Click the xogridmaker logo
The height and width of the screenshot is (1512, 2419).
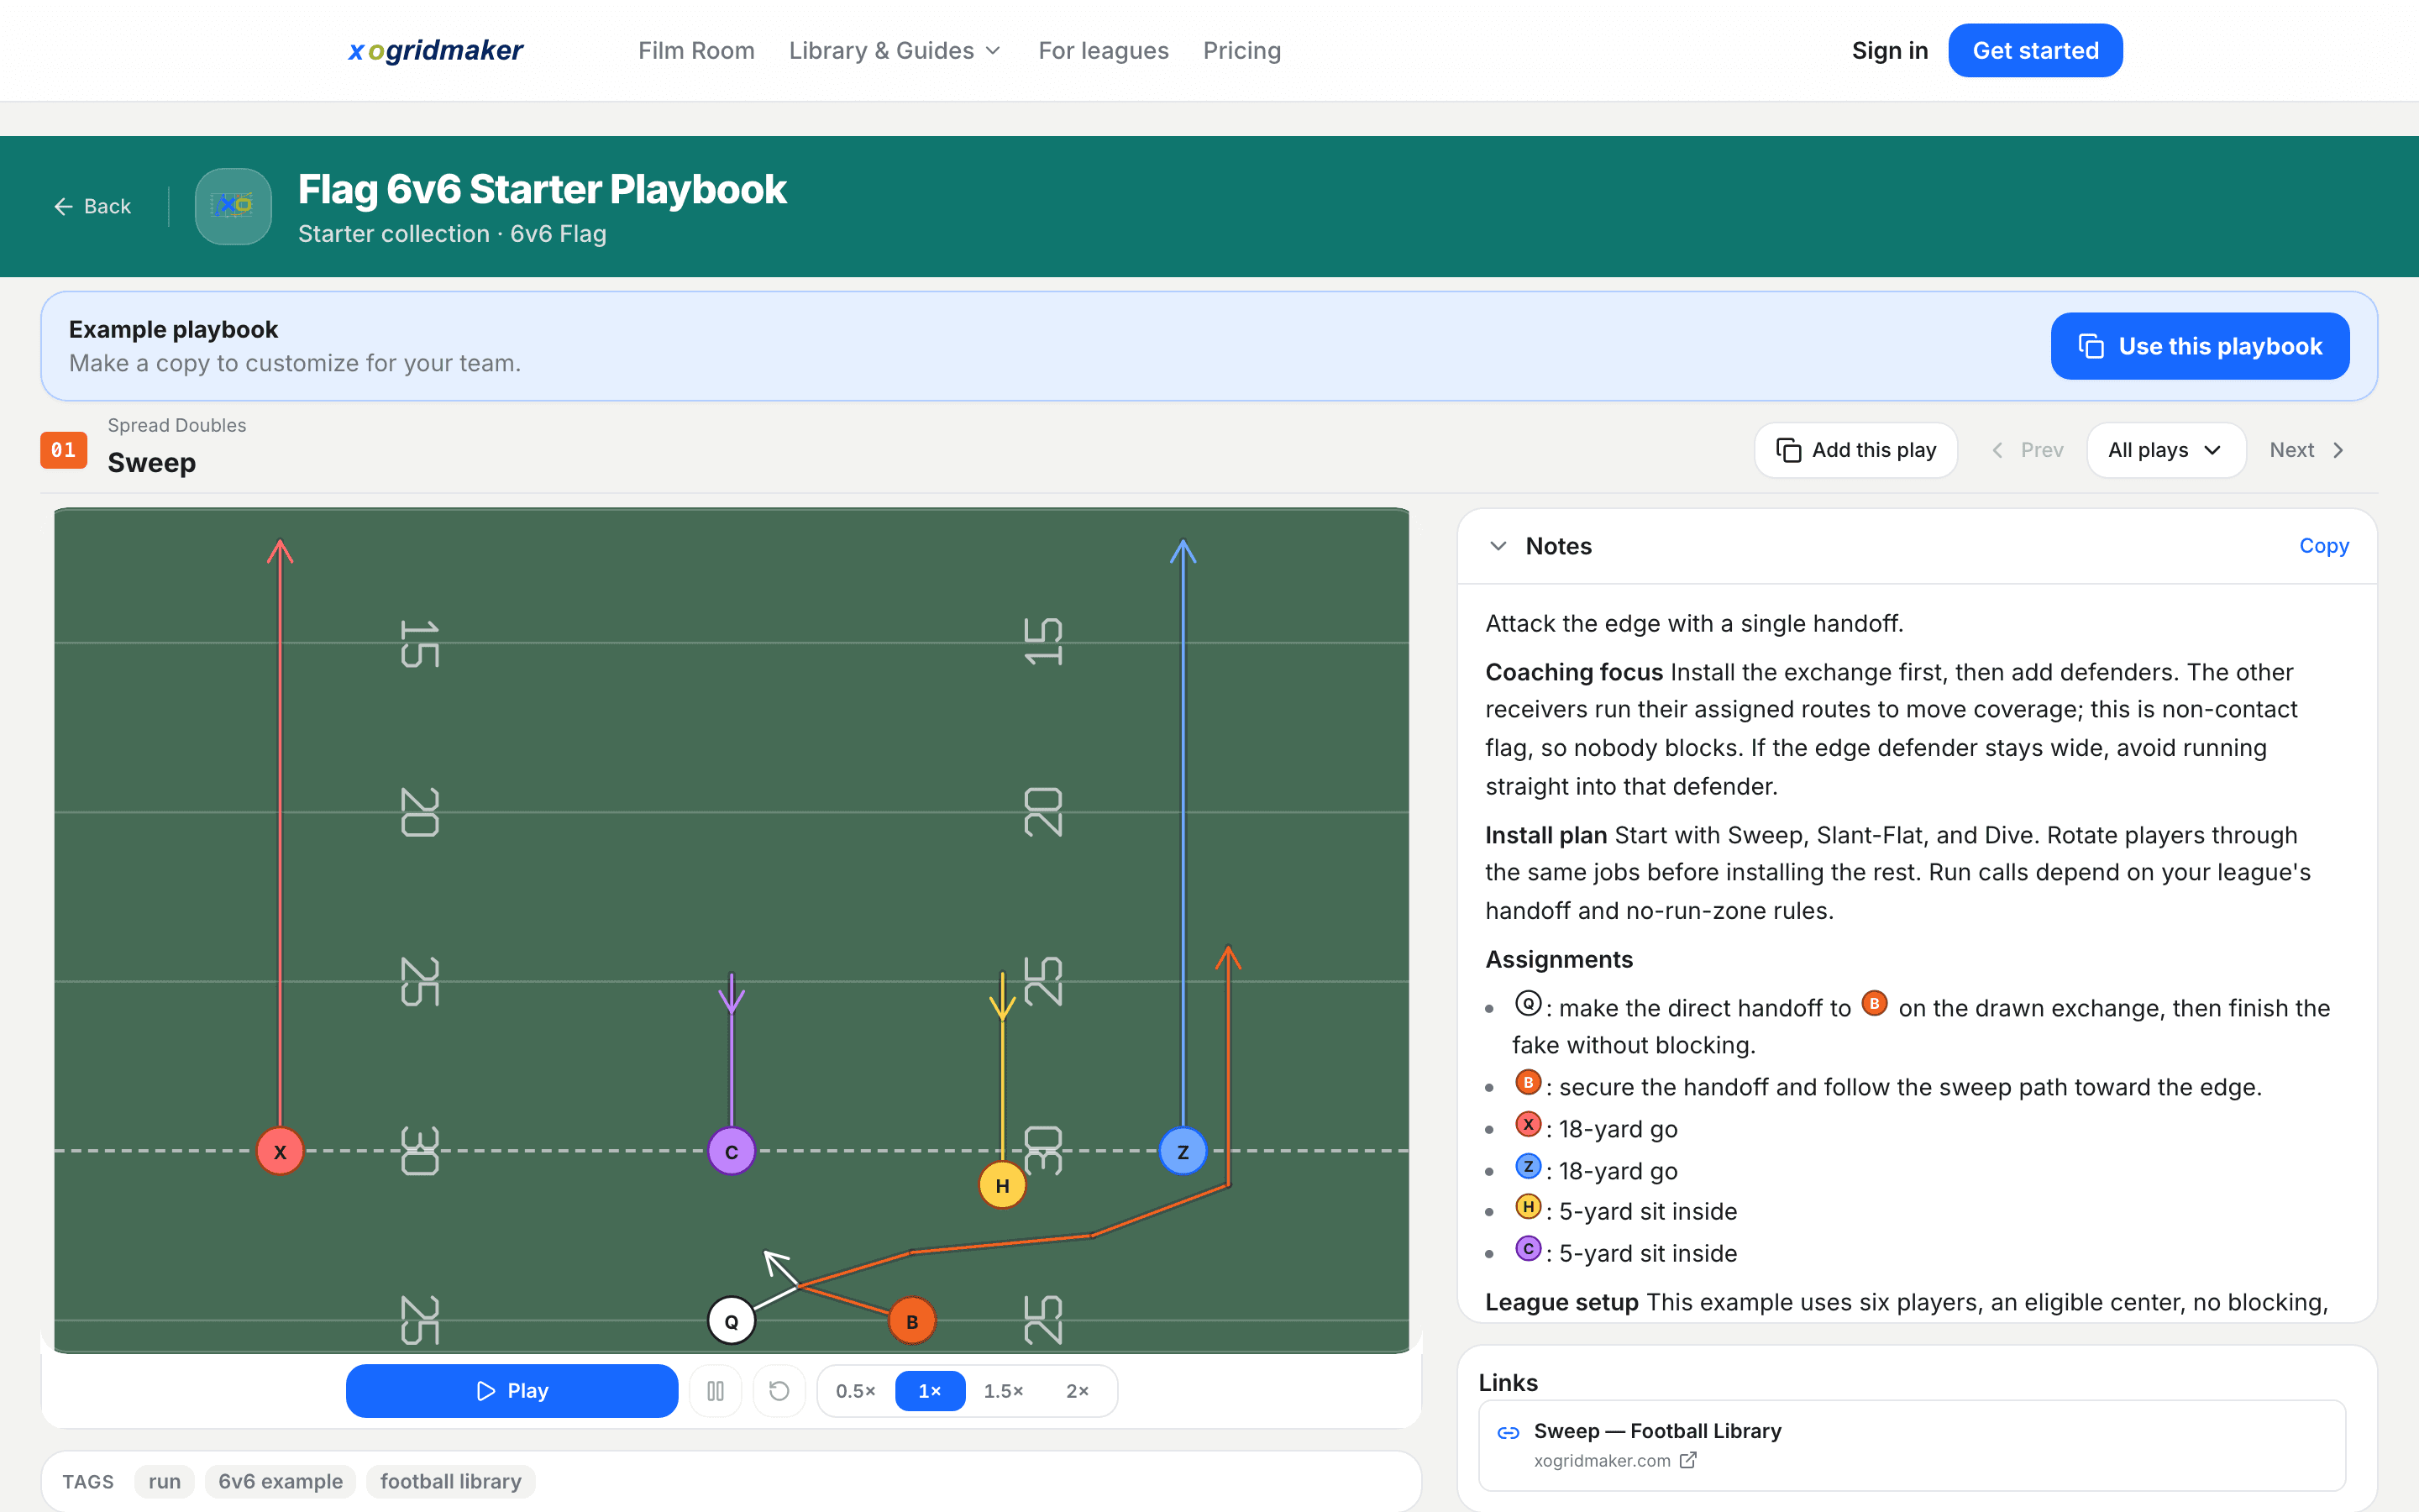click(x=435, y=50)
